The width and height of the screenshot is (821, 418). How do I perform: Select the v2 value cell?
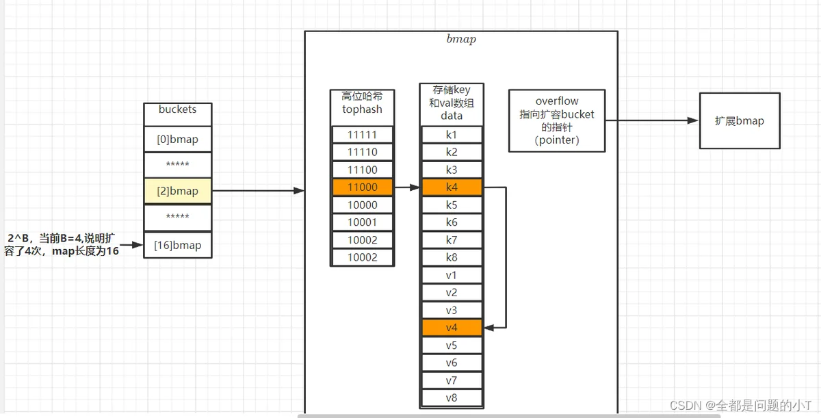point(452,293)
